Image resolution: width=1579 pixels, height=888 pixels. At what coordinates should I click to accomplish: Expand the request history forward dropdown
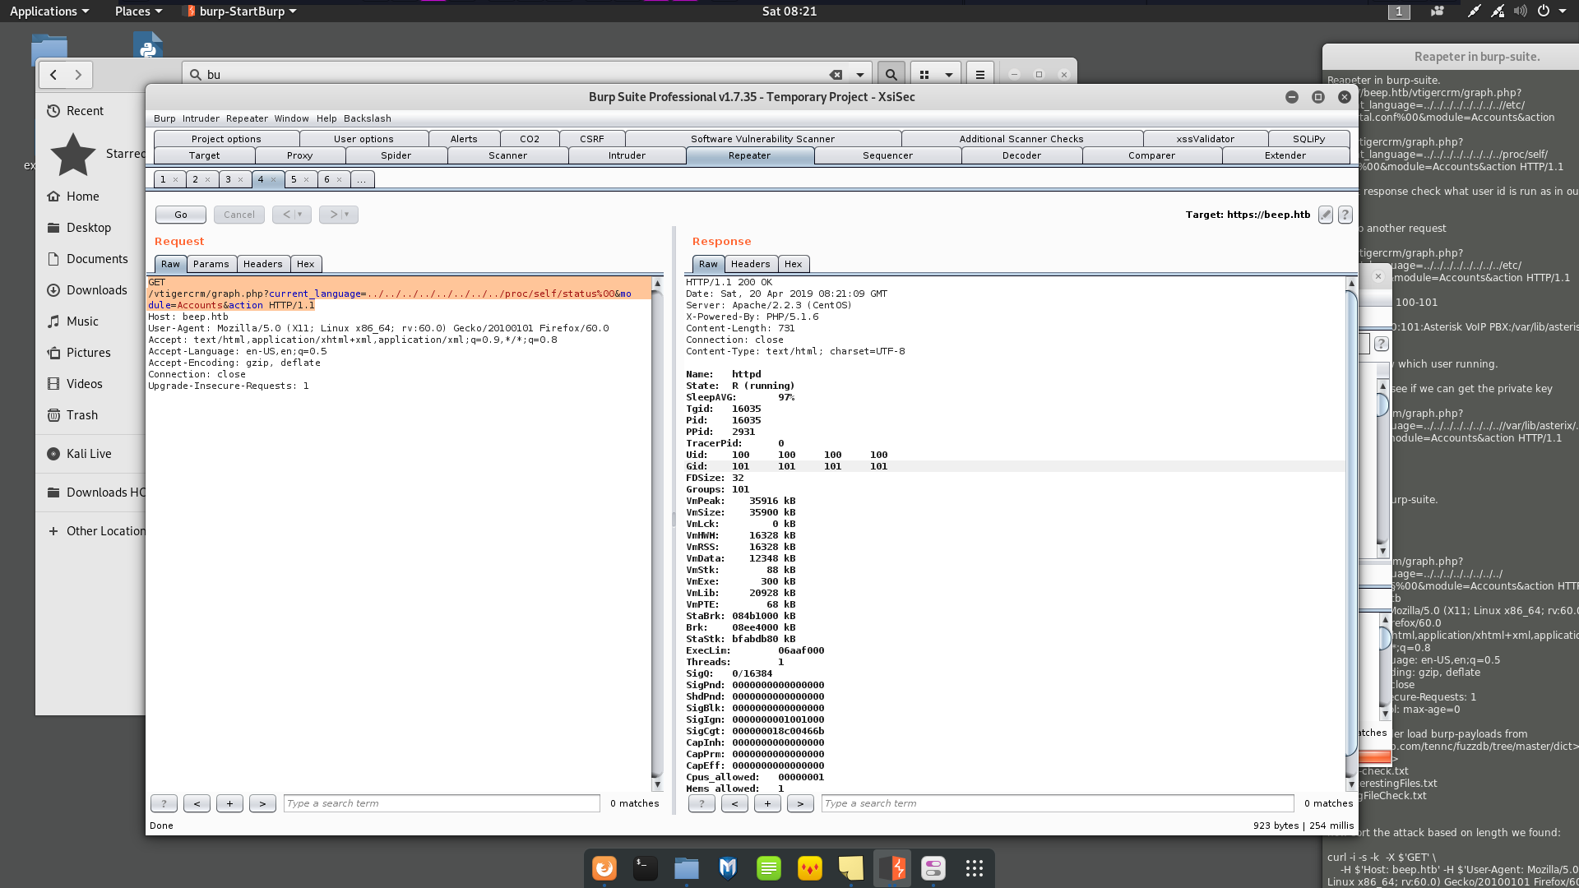pos(347,215)
